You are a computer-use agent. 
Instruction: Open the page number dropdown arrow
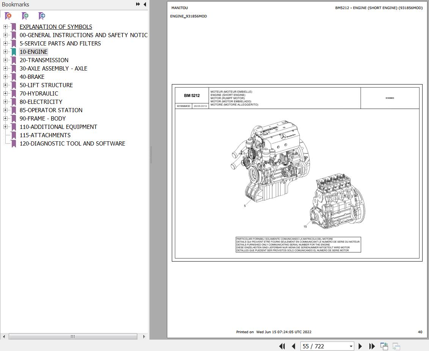351,346
